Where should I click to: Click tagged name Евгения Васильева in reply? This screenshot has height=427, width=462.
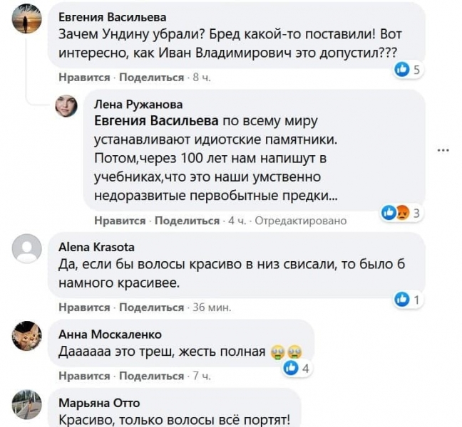click(157, 120)
